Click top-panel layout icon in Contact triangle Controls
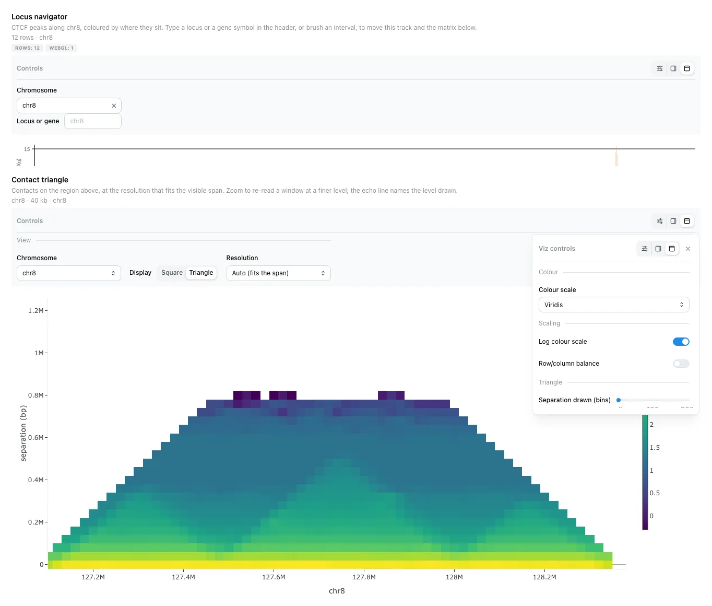The height and width of the screenshot is (606, 712). click(687, 221)
